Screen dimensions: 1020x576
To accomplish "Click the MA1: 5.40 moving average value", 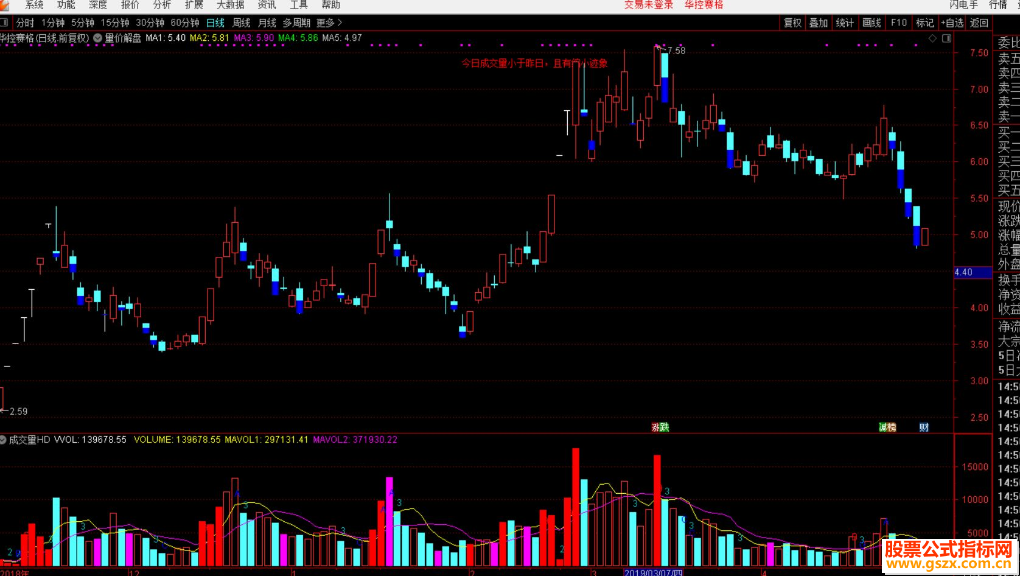I will click(x=166, y=38).
